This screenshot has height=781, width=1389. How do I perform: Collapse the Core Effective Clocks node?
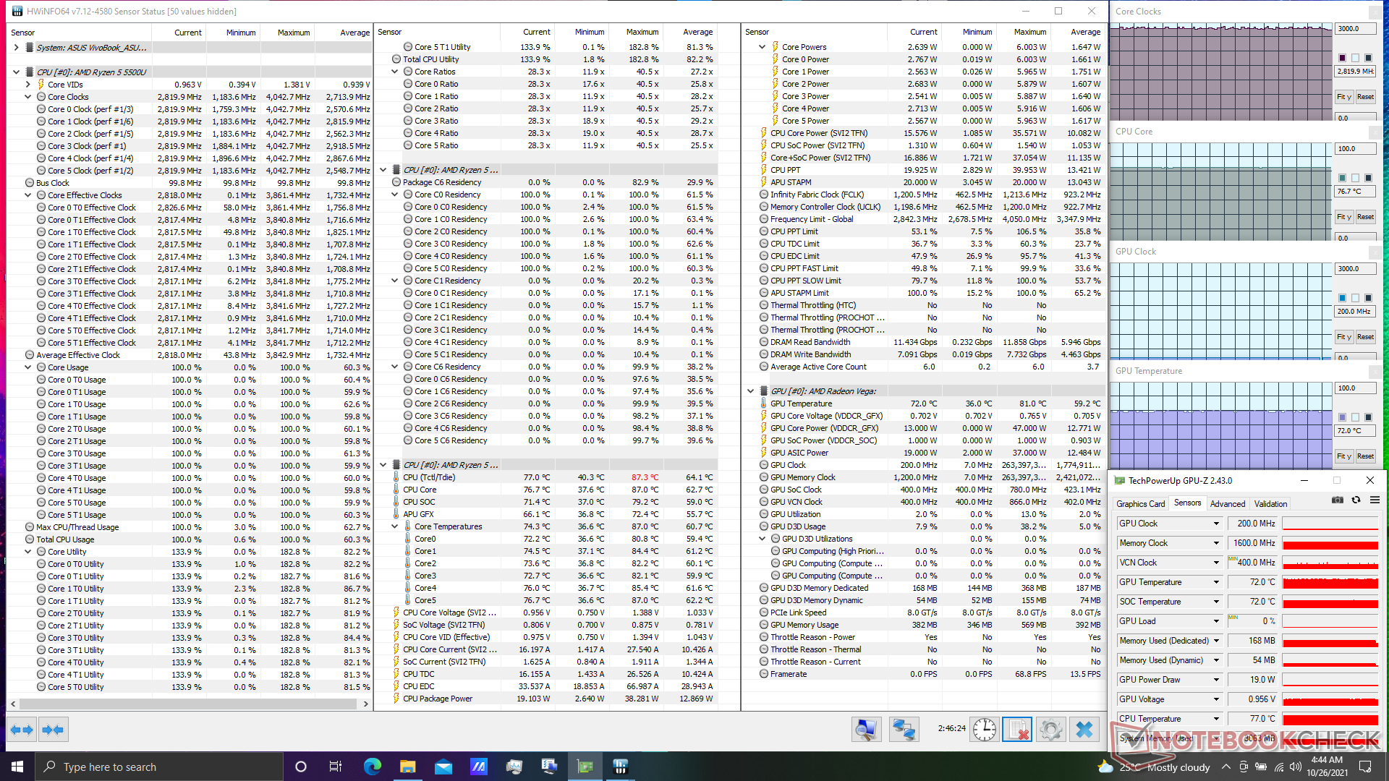coord(28,195)
